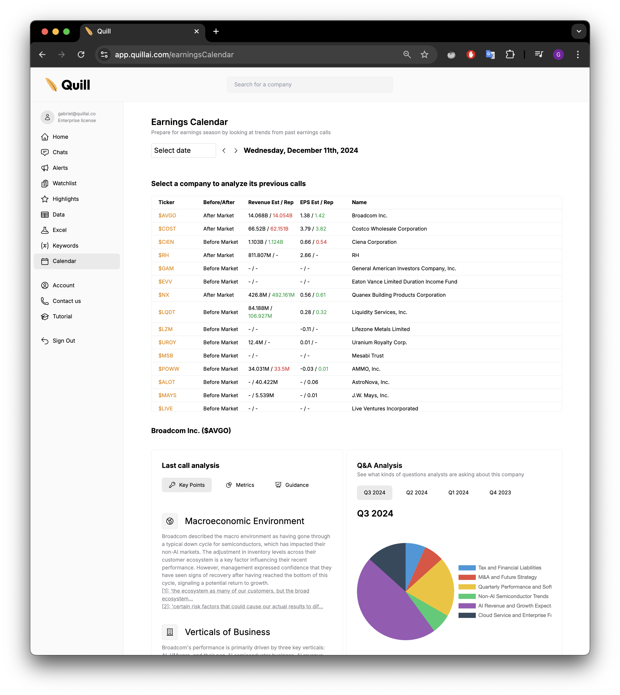Open the Tutorial graduation-cap item
620x695 pixels.
coord(77,316)
